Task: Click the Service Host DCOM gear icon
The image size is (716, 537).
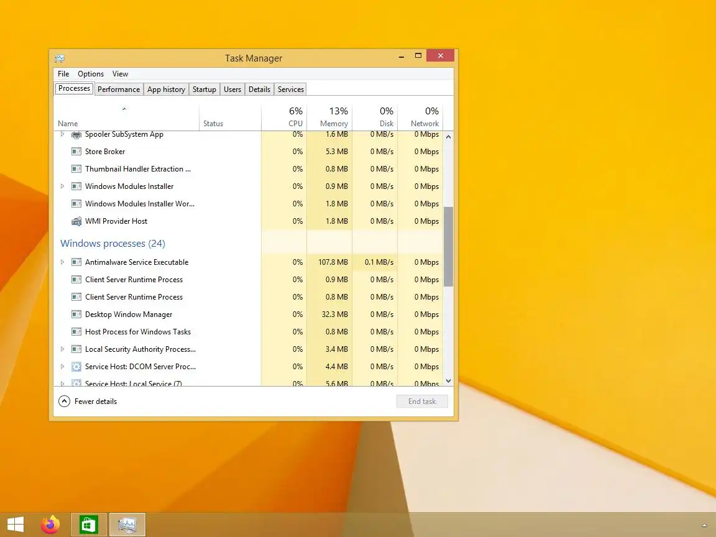Action: point(76,366)
